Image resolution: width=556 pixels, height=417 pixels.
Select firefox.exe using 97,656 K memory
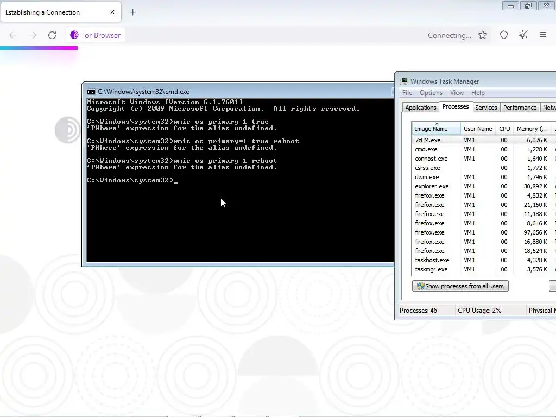tap(484, 232)
